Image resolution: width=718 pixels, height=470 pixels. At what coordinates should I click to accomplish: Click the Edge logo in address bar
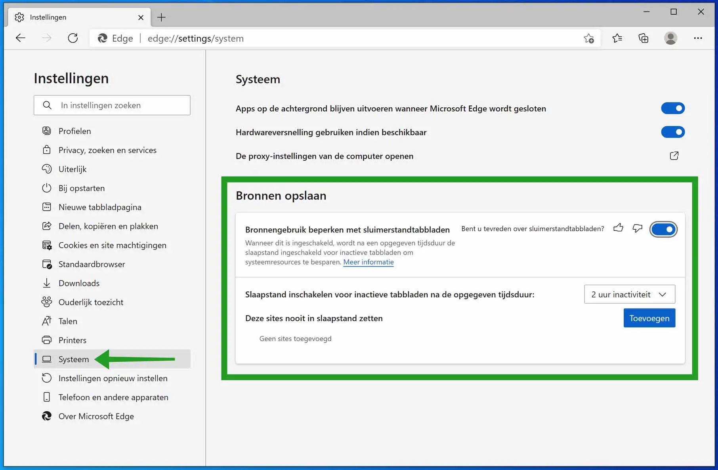[x=103, y=38]
